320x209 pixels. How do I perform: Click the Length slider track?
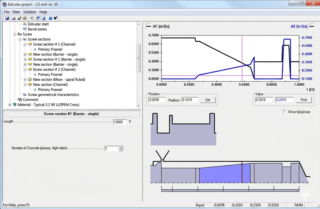[x=63, y=122]
